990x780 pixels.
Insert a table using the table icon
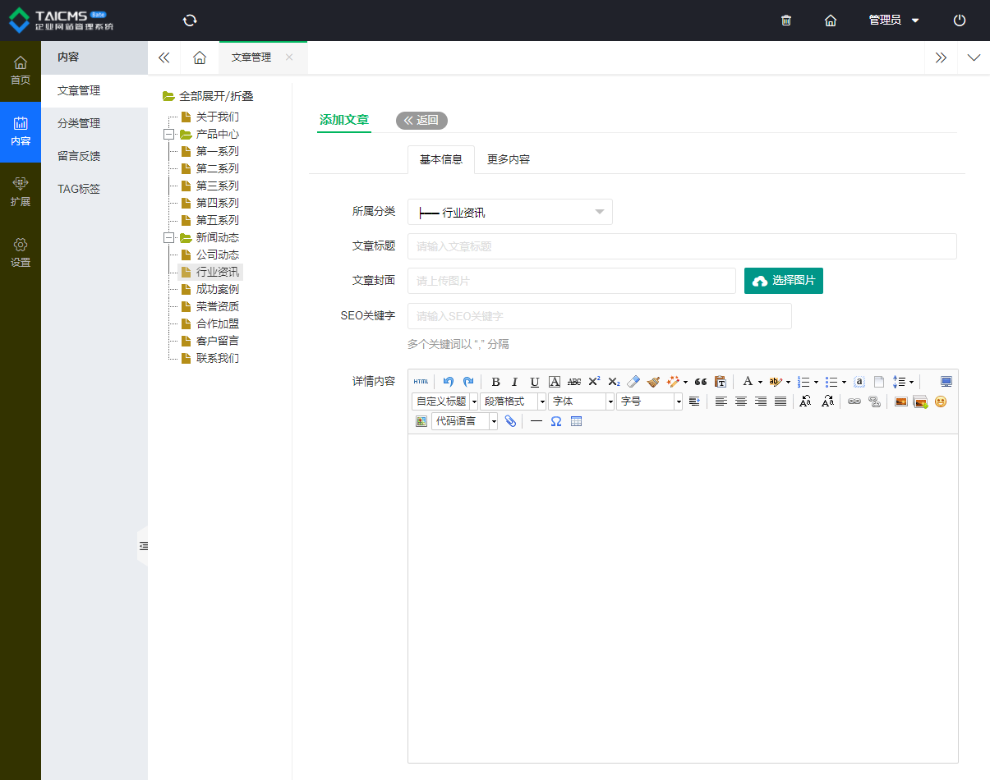tap(576, 422)
